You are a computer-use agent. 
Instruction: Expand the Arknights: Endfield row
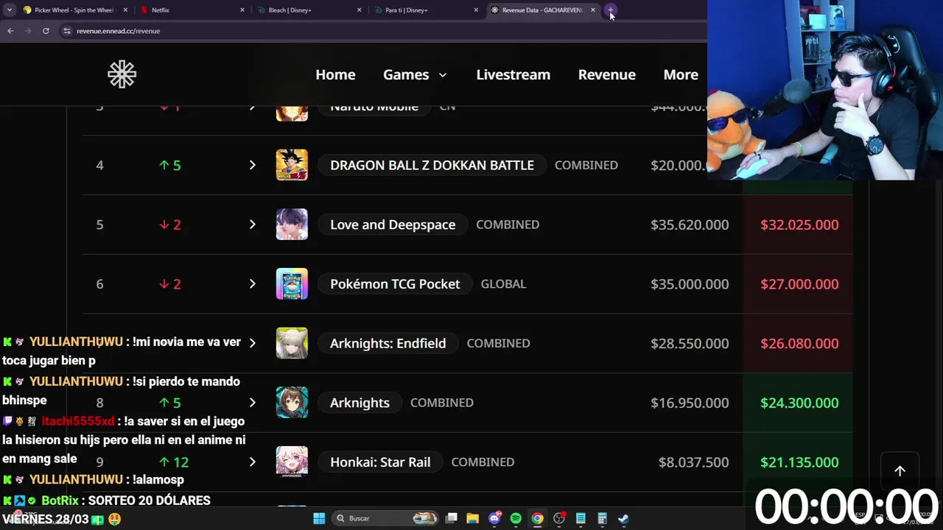pyautogui.click(x=252, y=343)
